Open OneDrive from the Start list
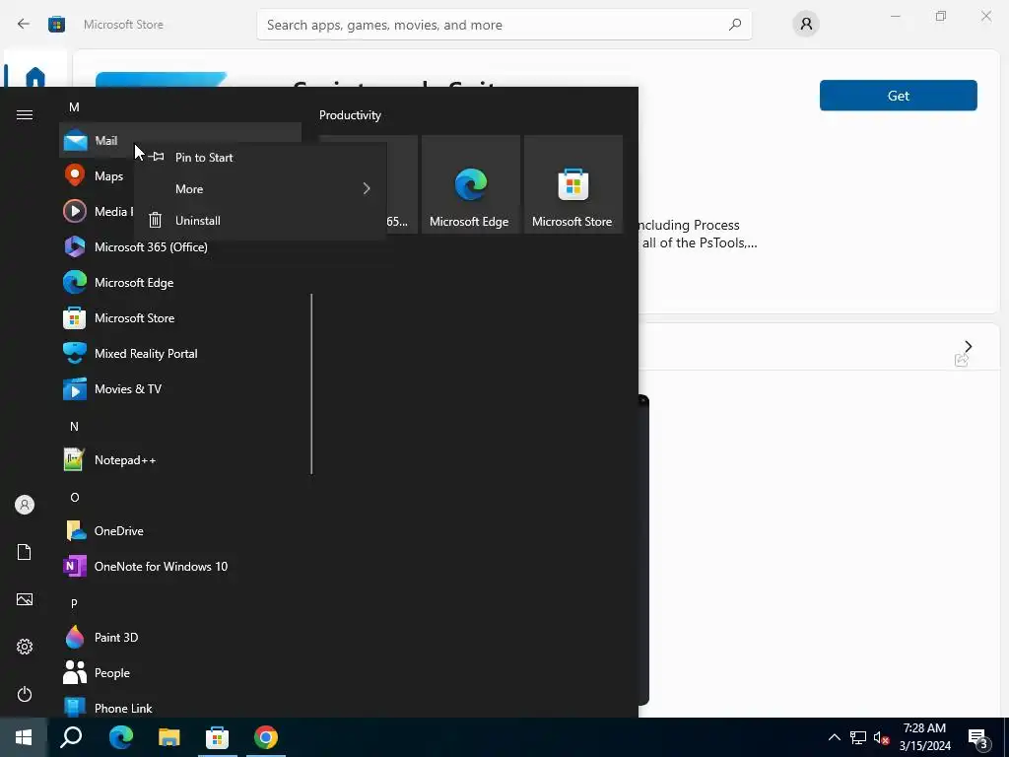 (180, 531)
